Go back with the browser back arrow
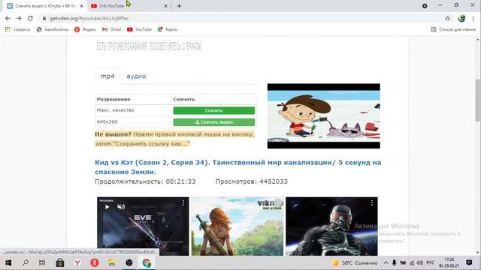Image resolution: width=481 pixels, height=270 pixels. coord(8,18)
